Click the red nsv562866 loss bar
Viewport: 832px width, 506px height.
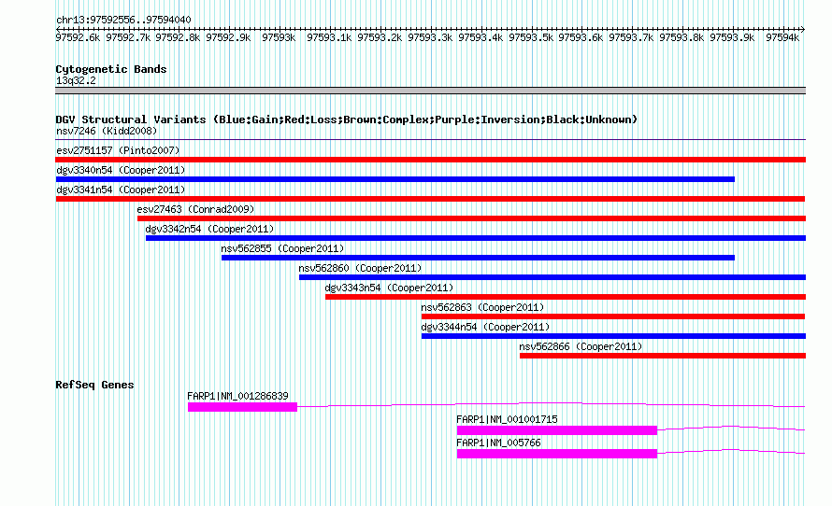663,356
